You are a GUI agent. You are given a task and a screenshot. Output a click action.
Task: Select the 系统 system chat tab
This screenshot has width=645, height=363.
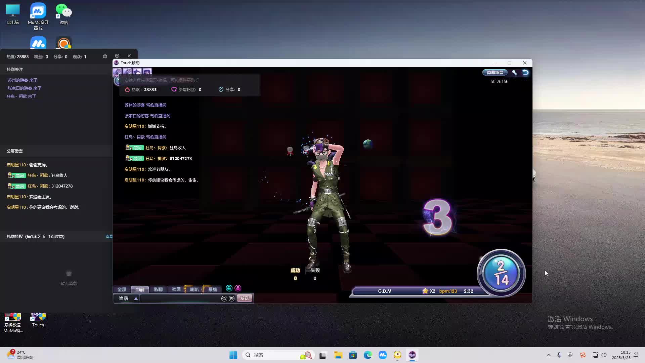[212, 289]
